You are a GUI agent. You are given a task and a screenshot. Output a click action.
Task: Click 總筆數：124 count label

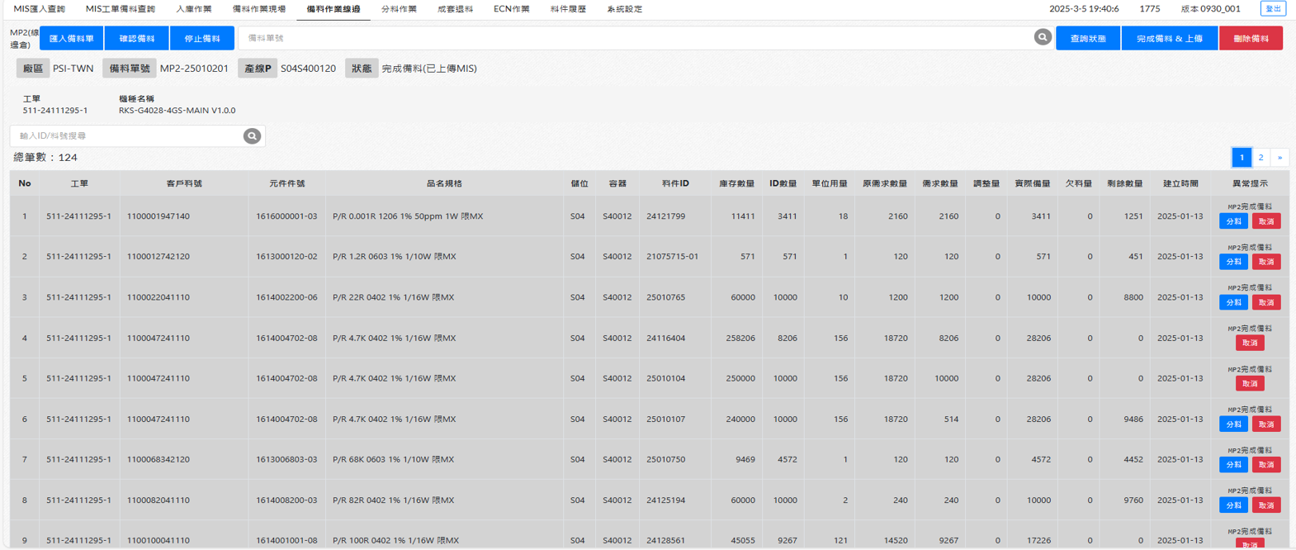[45, 157]
